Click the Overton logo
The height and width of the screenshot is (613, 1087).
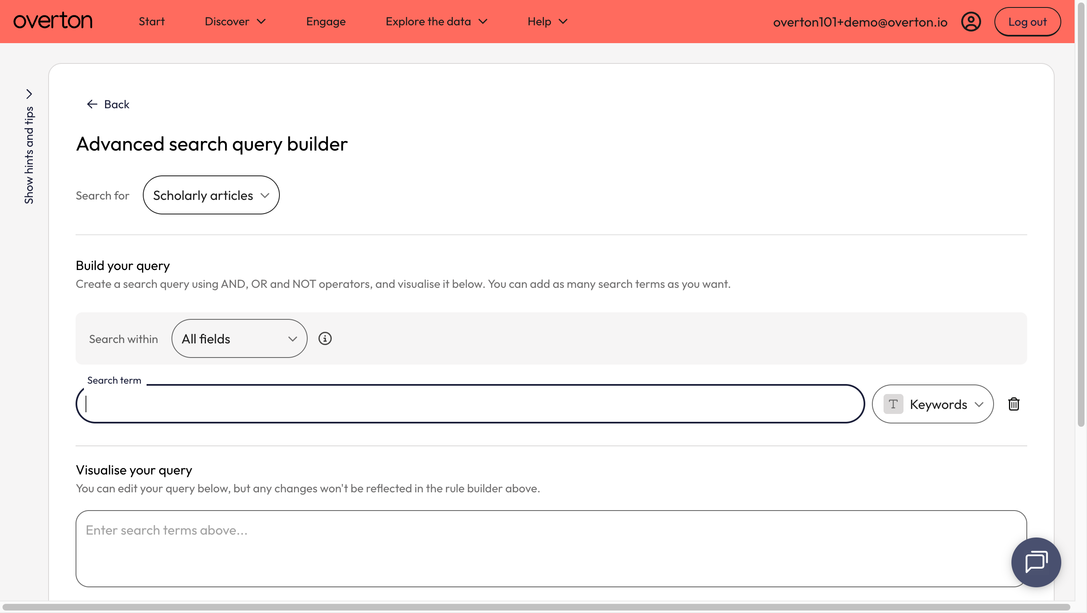click(x=53, y=21)
